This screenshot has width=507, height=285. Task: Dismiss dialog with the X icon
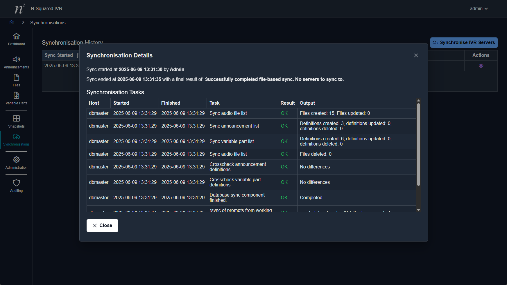(x=416, y=55)
